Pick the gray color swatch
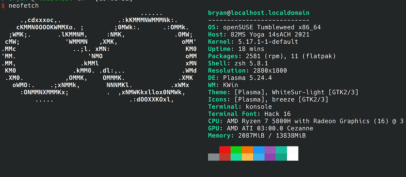This screenshot has height=177, width=406. (214, 157)
